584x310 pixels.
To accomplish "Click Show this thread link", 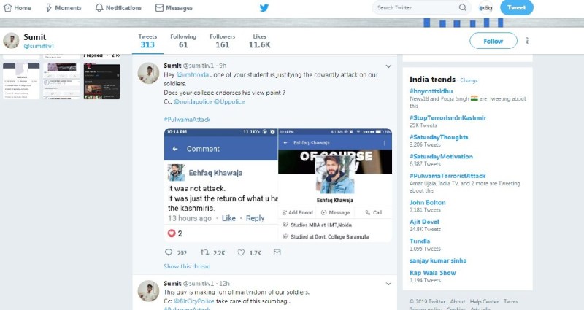I will pos(187,266).
